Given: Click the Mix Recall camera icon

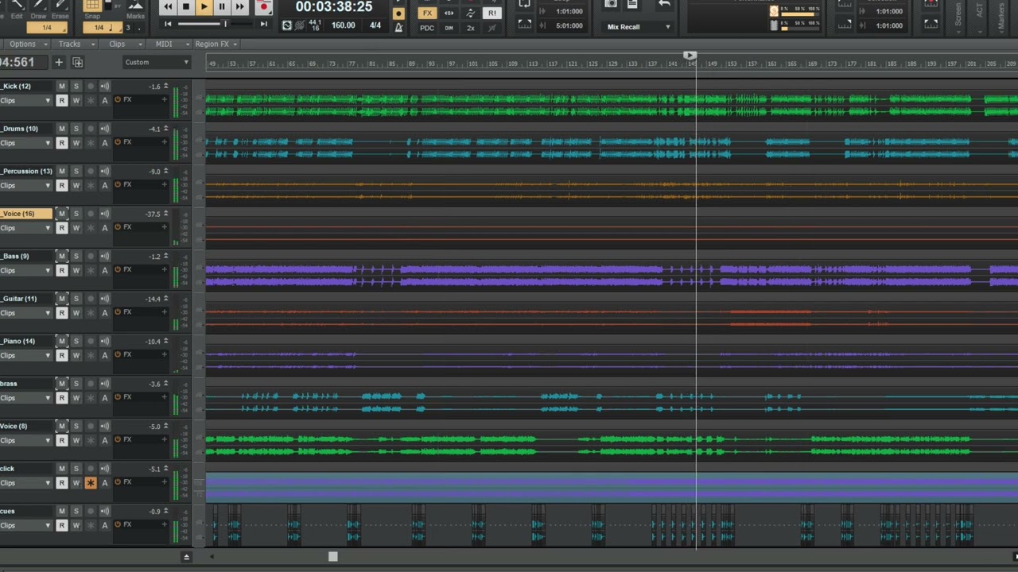Looking at the screenshot, I should 611,4.
